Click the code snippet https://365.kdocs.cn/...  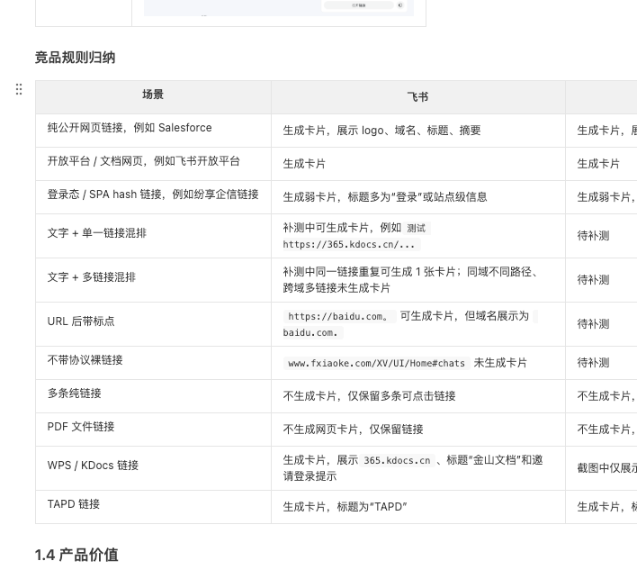point(352,244)
